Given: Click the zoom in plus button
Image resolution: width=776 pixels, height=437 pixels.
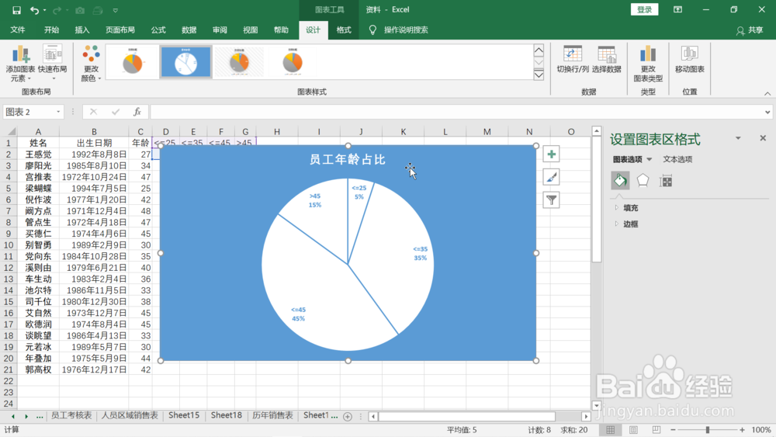Looking at the screenshot, I should pyautogui.click(x=742, y=429).
